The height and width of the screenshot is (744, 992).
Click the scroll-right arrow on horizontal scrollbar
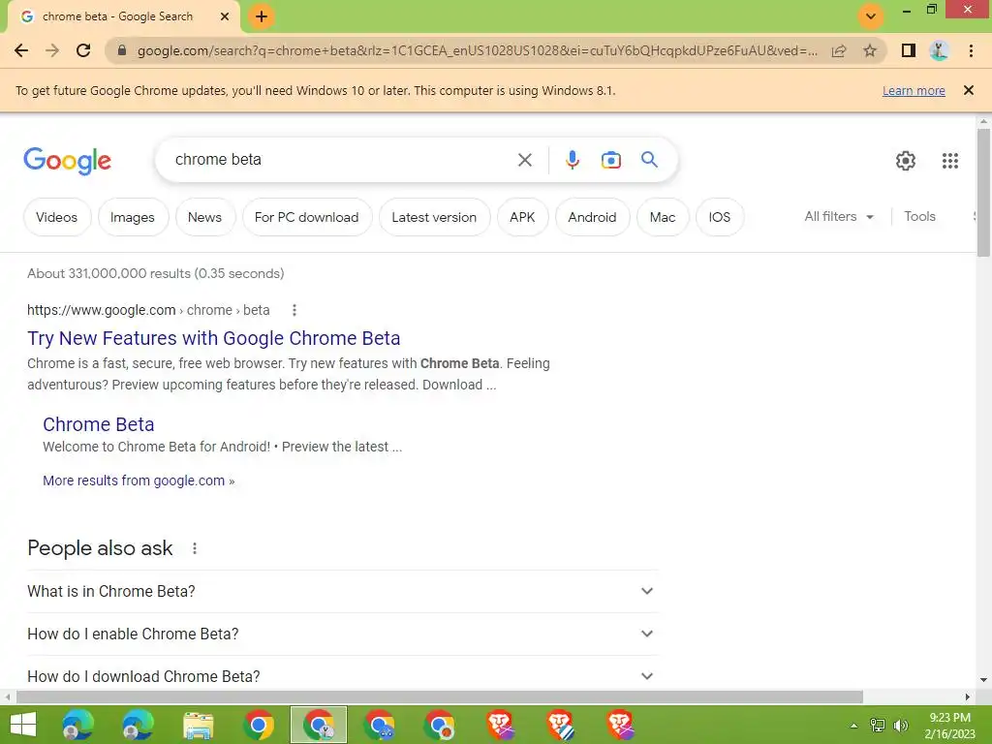pos(968,697)
